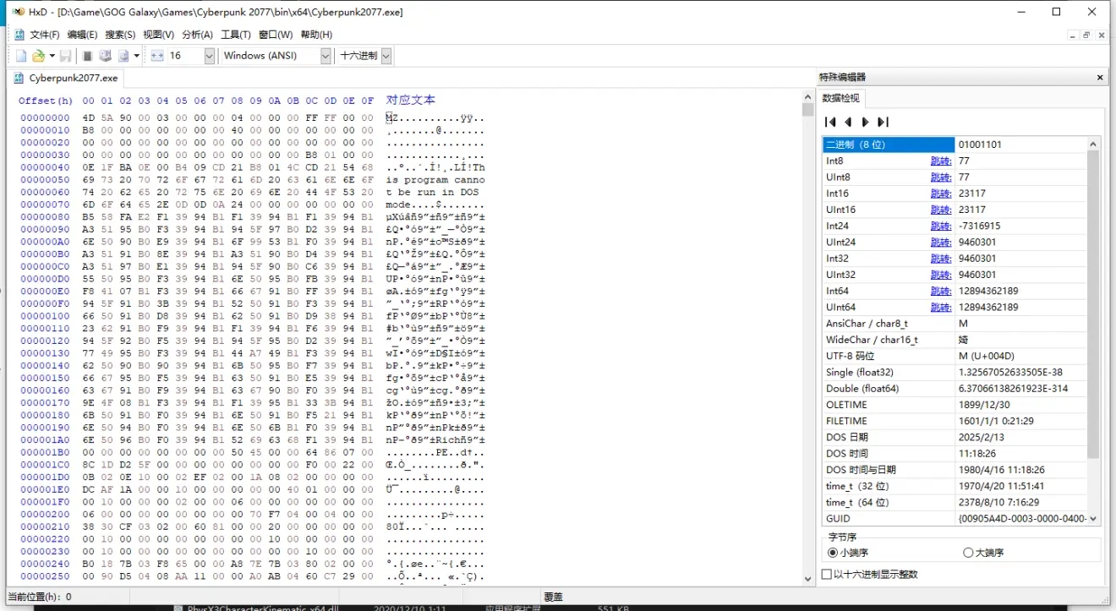Select the DOS 日期 row

pyautogui.click(x=955, y=437)
